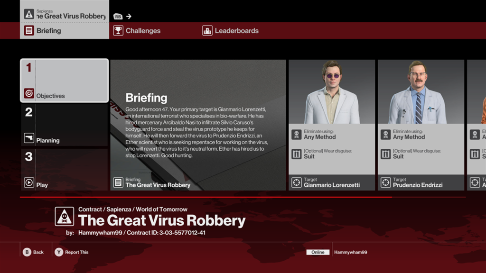This screenshot has height=273, width=486.
Task: Click the Leaderboards podium icon
Action: pyautogui.click(x=207, y=31)
